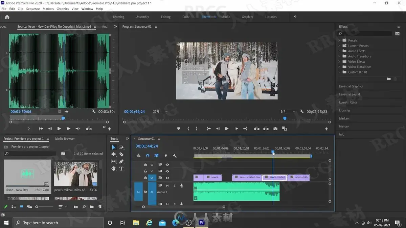This screenshot has height=228, width=406.
Task: Select the Pen tool
Action: click(x=121, y=162)
